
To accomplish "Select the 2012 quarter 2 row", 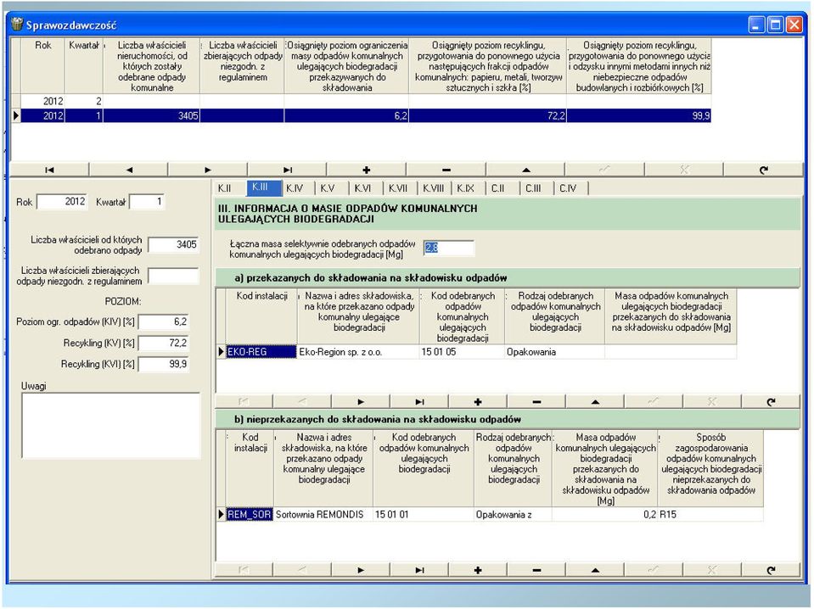I will tap(361, 101).
